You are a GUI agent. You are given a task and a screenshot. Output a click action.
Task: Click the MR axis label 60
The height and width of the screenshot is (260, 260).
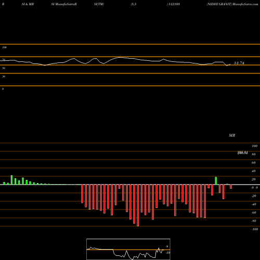click(x=254, y=163)
